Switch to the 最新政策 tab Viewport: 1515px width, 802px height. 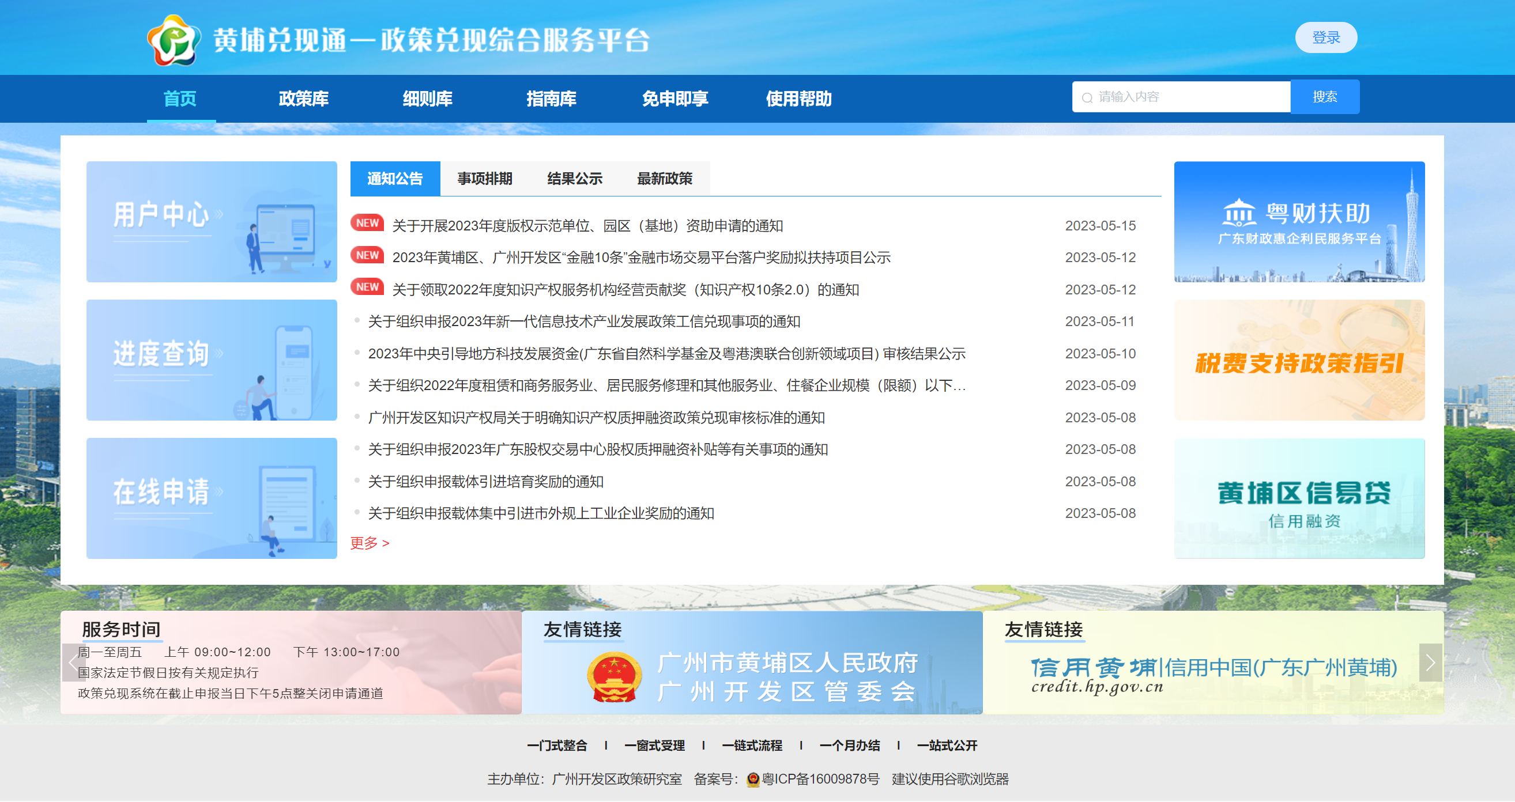(665, 179)
